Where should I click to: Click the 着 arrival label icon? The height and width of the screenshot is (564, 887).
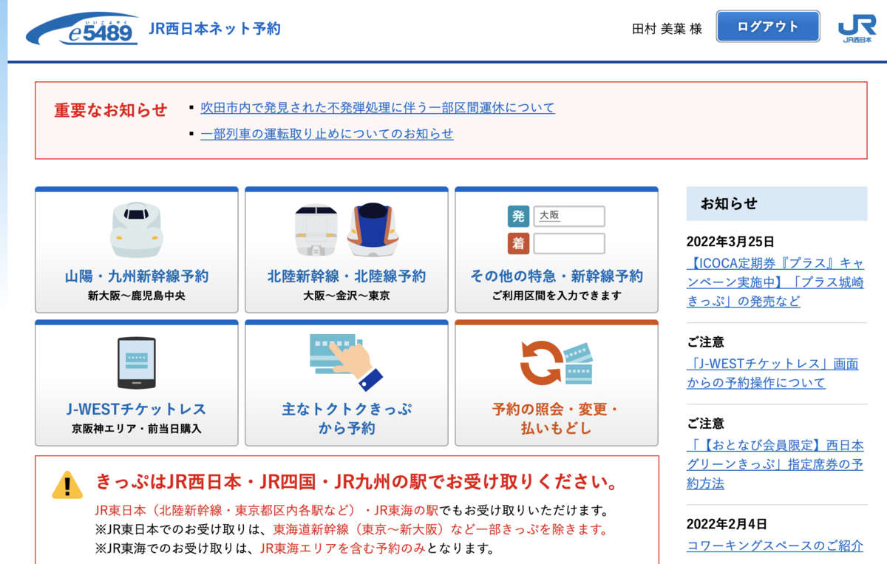coord(518,243)
